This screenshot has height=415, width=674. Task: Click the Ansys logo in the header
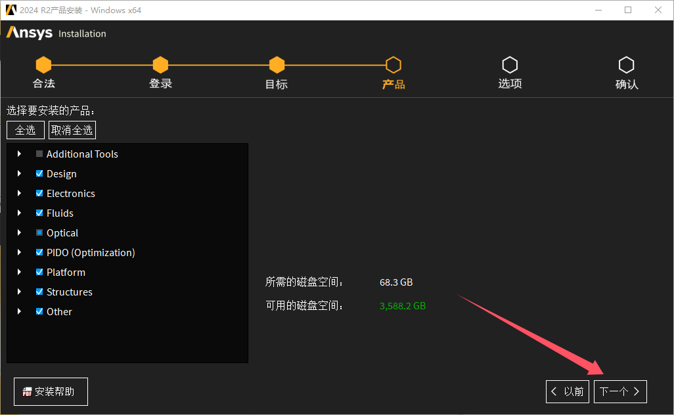(29, 33)
